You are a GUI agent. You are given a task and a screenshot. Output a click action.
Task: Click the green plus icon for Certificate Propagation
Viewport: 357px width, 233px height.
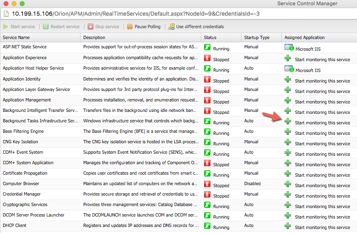[288, 173]
